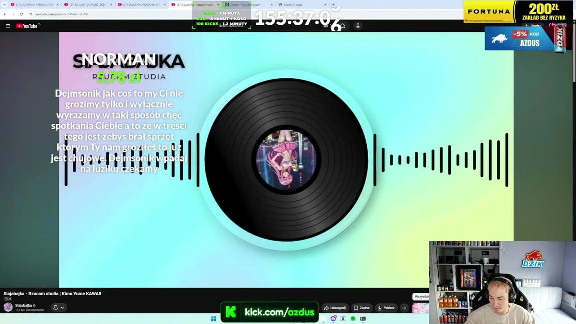576x324 pixels.
Task: Click the notification bell for Siajabajka
Action: [x=55, y=308]
